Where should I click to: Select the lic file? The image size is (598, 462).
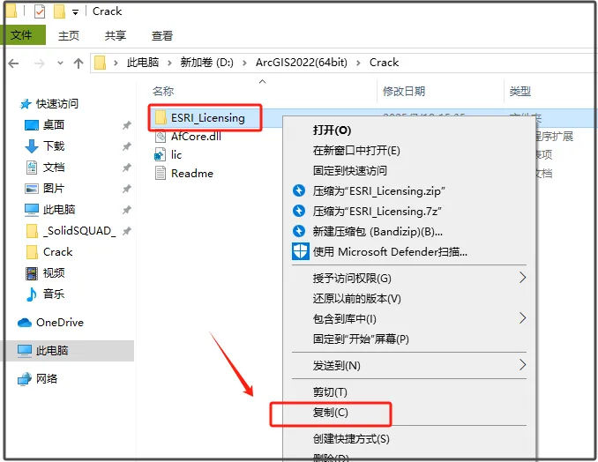176,155
